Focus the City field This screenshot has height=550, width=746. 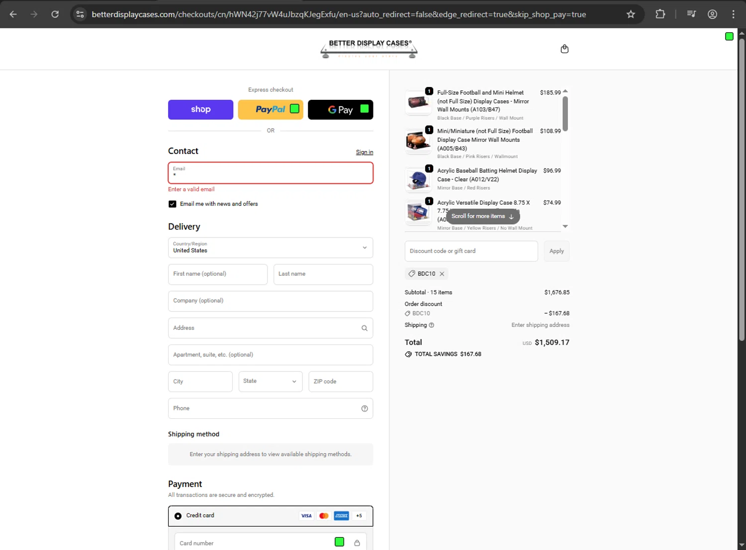click(x=200, y=382)
